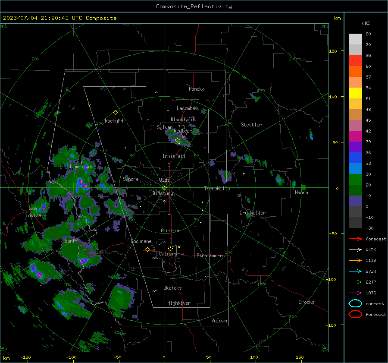Select the gold 48–51 dBZ swatch

[x=355, y=104]
